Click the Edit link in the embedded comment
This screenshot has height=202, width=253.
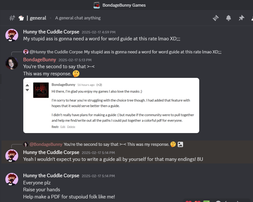click(x=63, y=127)
